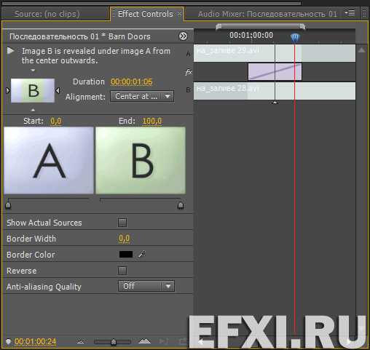Click the dimmed loop playback icon at the bottom

tap(184, 341)
